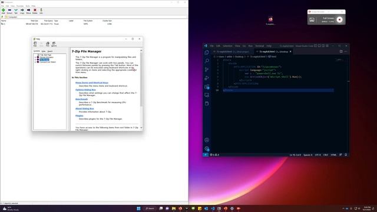Screen dimensions: 377x212
Task: Click the Info icon in 7-Zip toolbar
Action: coord(41,11)
